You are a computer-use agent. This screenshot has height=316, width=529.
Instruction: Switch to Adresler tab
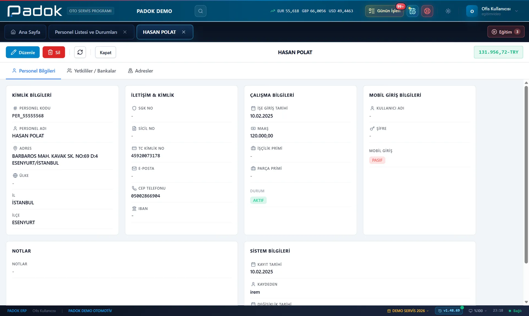pos(140,71)
